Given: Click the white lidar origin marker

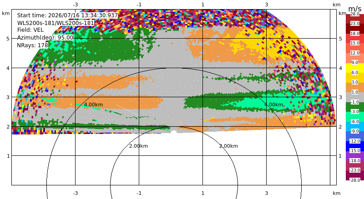Looking at the screenshot, I should coord(174,132).
